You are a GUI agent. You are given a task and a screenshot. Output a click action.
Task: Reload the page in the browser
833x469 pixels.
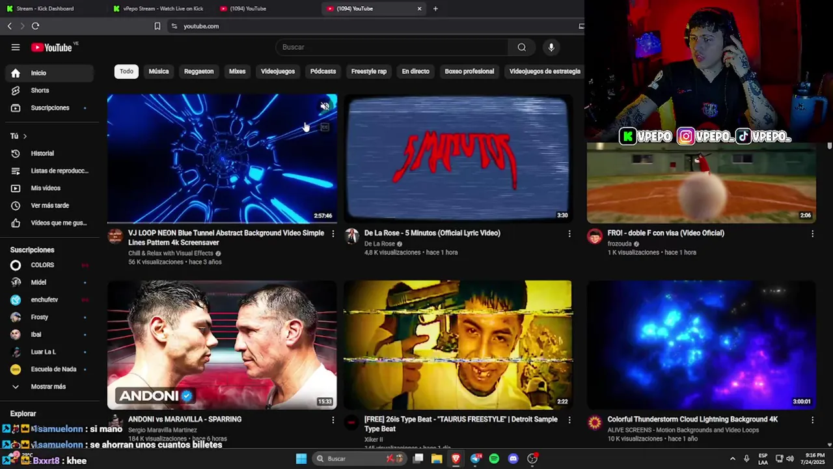(35, 26)
